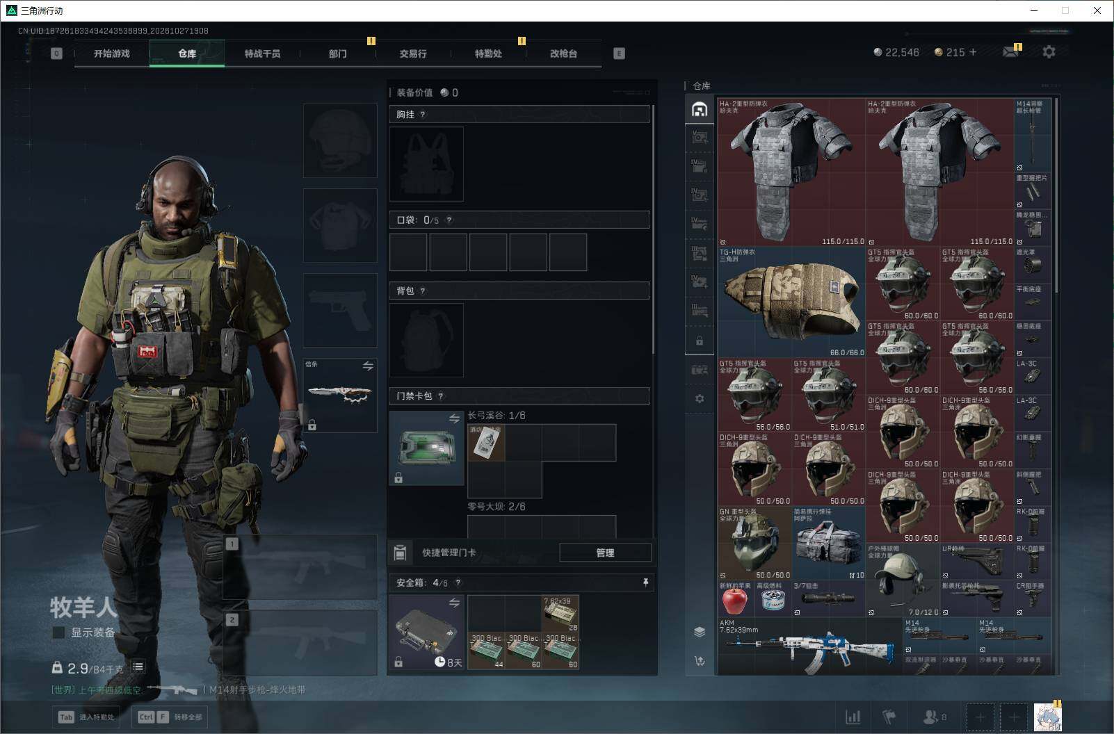The image size is (1114, 734).
Task: Click the 转移全部 button
Action: [170, 717]
